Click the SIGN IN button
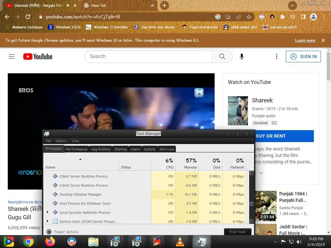Image resolution: width=331 pixels, height=248 pixels. tap(303, 56)
